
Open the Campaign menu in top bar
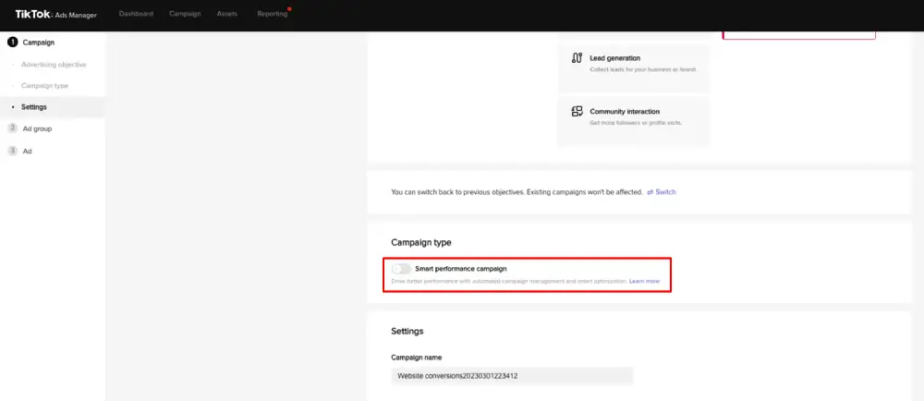coord(185,14)
